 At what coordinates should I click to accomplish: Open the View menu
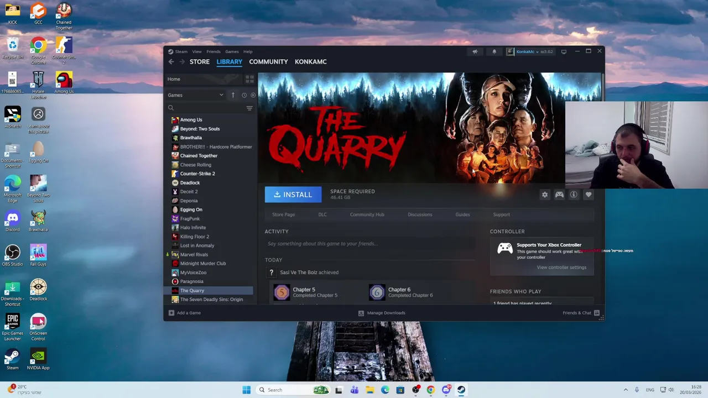click(197, 51)
